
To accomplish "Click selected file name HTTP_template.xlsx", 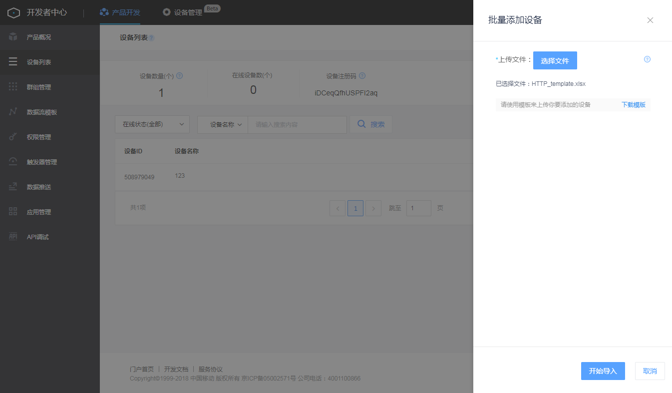I will (x=559, y=84).
